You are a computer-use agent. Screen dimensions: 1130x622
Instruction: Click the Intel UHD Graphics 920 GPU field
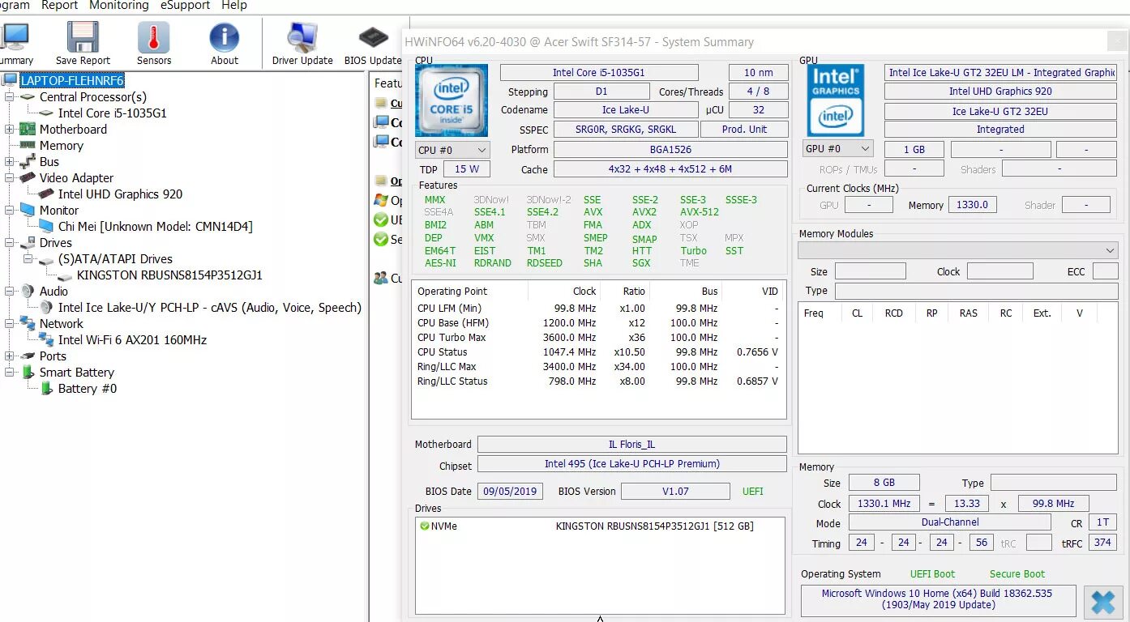click(x=1000, y=92)
